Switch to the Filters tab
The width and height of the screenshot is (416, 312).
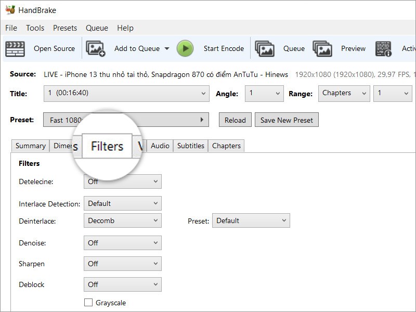point(107,146)
